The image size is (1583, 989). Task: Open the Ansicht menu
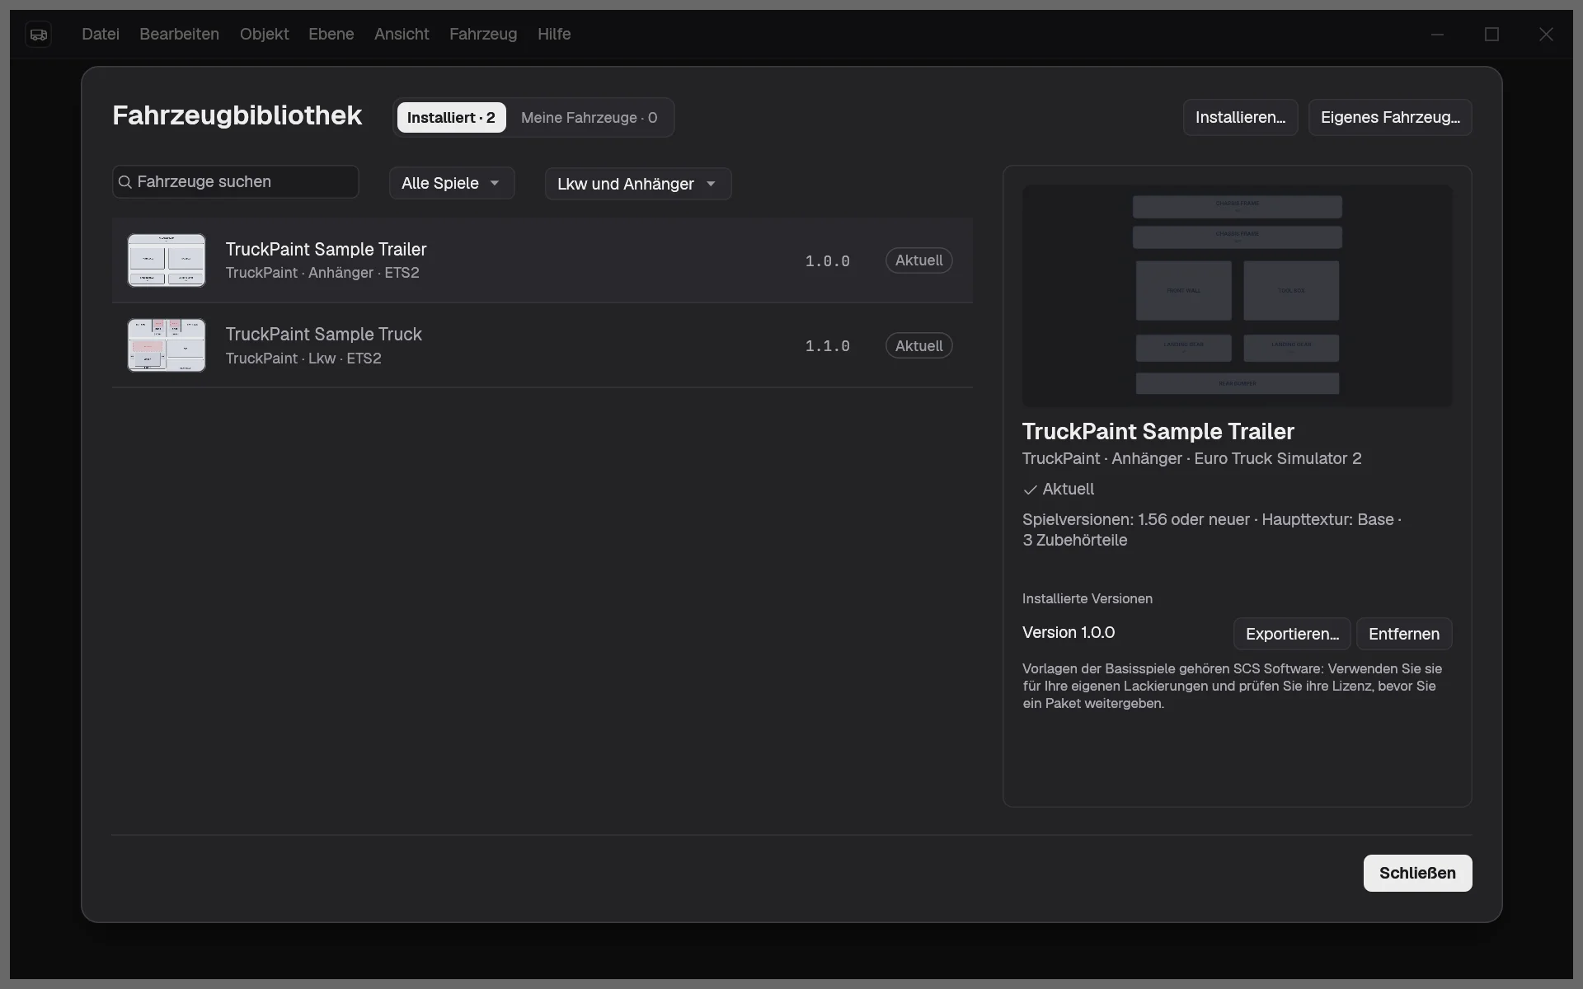point(402,34)
